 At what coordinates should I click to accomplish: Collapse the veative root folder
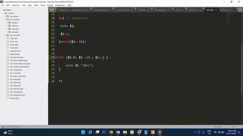(3, 13)
